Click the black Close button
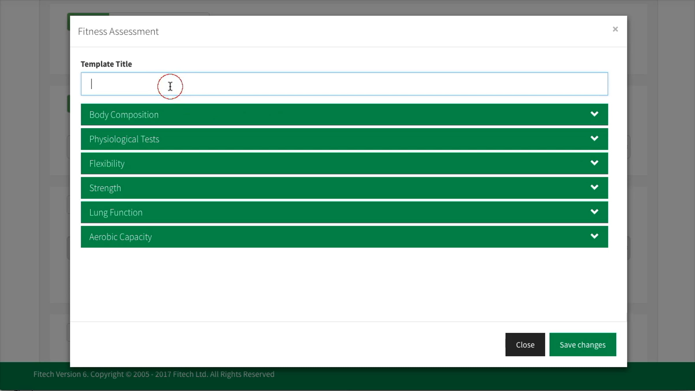Viewport: 695px width, 391px height. click(525, 345)
